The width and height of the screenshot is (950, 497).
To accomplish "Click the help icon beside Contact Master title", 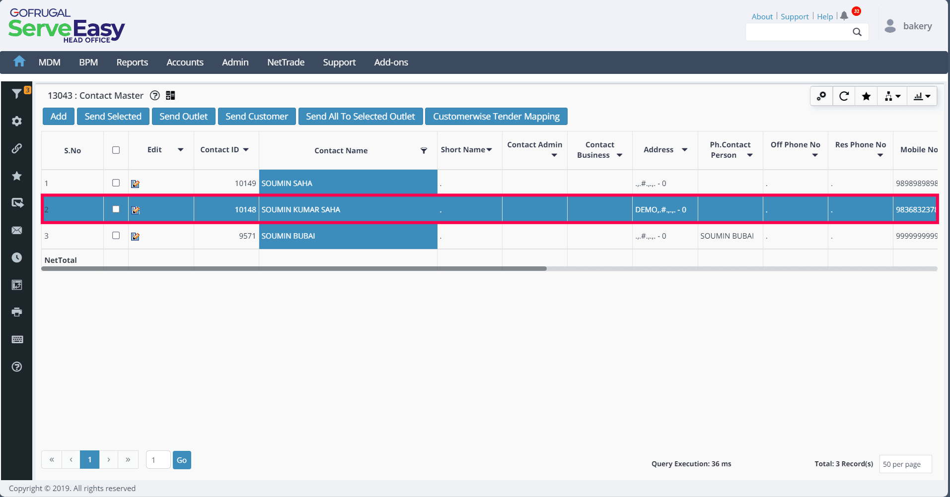I will [155, 95].
